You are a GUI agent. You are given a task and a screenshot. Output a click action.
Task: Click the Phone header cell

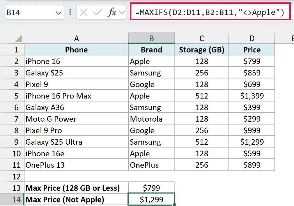tap(76, 50)
